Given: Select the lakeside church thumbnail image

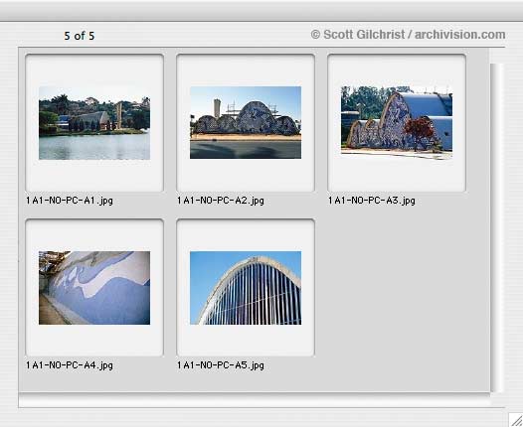Looking at the screenshot, I should click(94, 123).
